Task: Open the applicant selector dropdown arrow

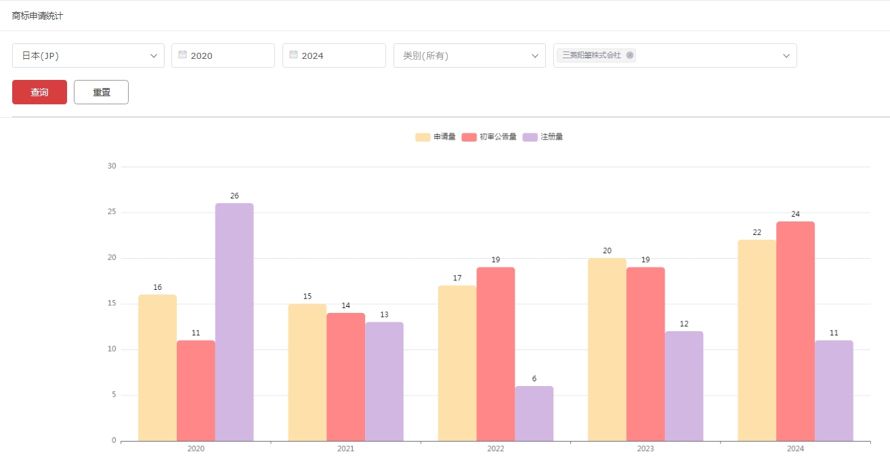Action: point(786,56)
